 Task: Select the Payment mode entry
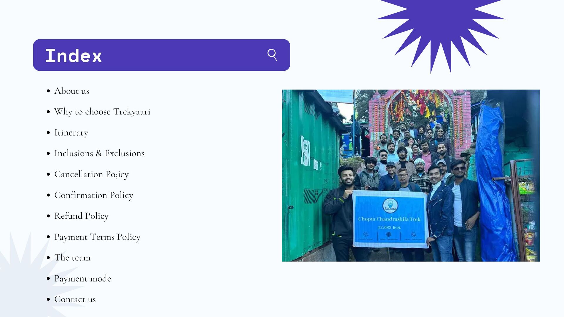point(83,279)
